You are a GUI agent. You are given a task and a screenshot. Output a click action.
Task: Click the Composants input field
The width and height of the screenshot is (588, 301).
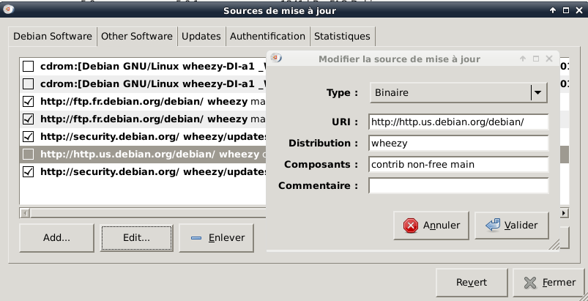point(458,164)
